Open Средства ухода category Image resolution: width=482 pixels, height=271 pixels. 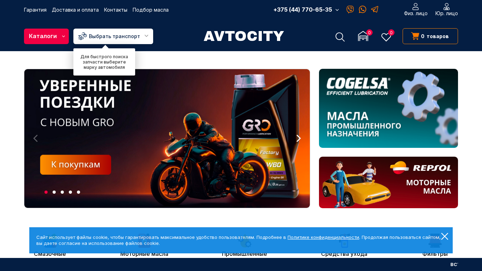(344, 254)
